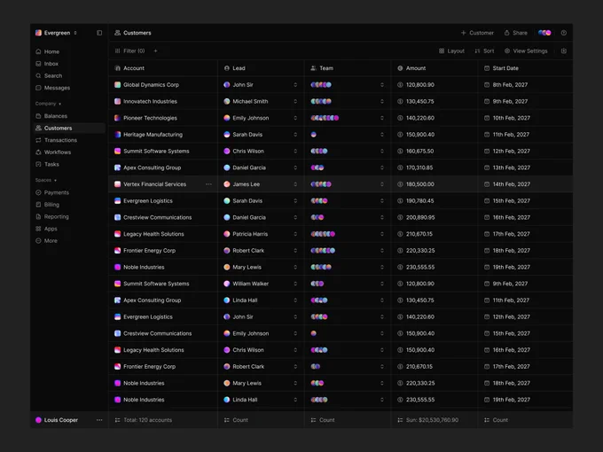This screenshot has height=452, width=603.
Task: Click Global Dynamics Corp account icon
Action: 118,84
